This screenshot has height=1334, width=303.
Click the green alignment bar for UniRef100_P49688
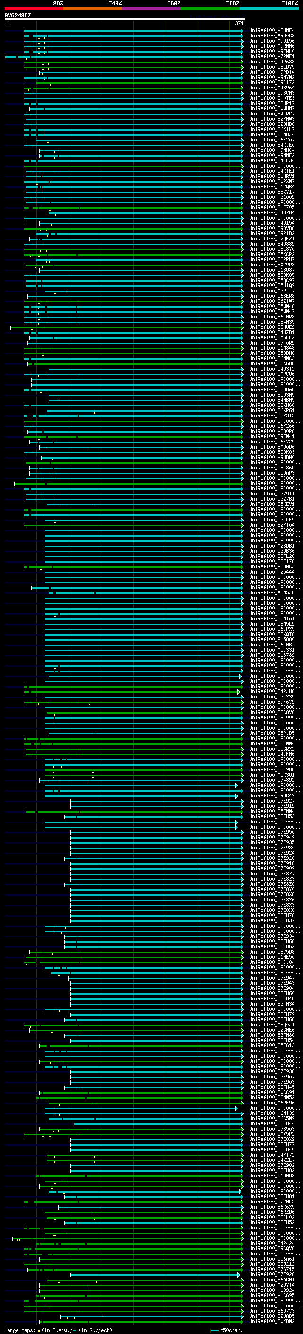(x=133, y=62)
